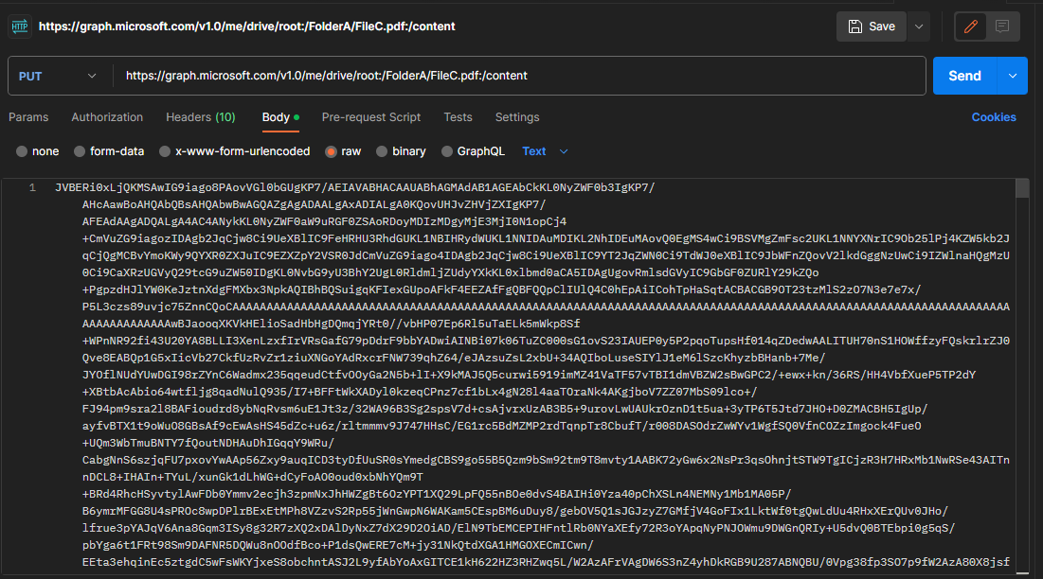
Task: Click the HTTP request icon beside the URL
Action: click(x=19, y=26)
